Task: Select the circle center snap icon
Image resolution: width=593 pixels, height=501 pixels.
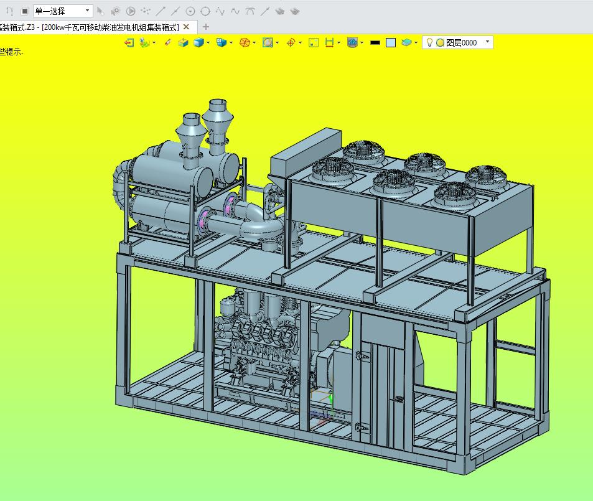Action: pos(190,11)
